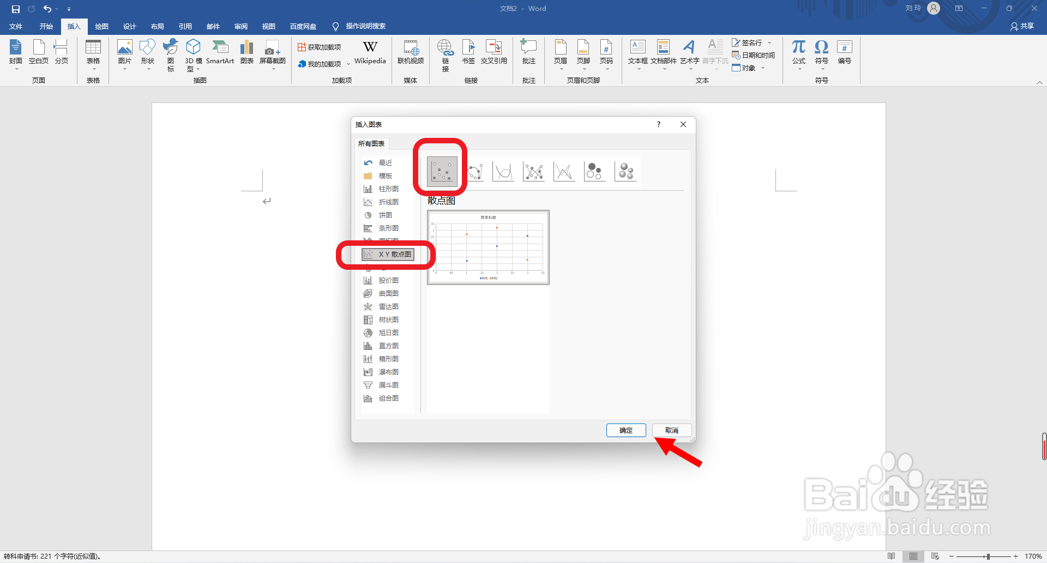Open page number (页码) dropdown
The height and width of the screenshot is (563, 1047).
click(x=606, y=55)
